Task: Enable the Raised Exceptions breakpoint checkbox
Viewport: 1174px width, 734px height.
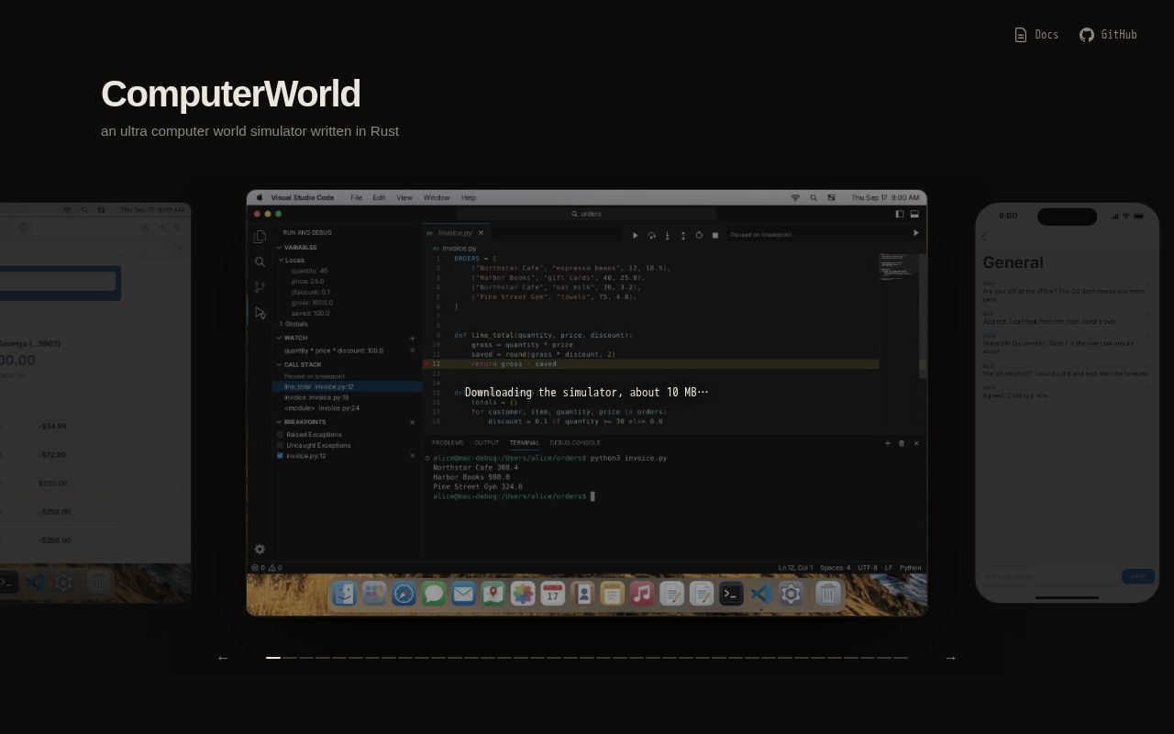Action: [x=281, y=434]
